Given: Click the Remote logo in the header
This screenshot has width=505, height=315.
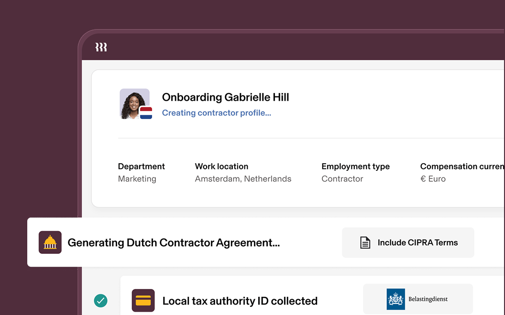Looking at the screenshot, I should [x=101, y=47].
